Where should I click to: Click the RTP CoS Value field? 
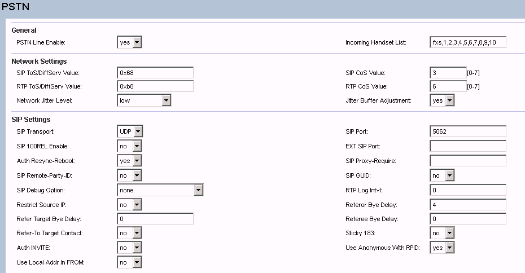point(448,86)
